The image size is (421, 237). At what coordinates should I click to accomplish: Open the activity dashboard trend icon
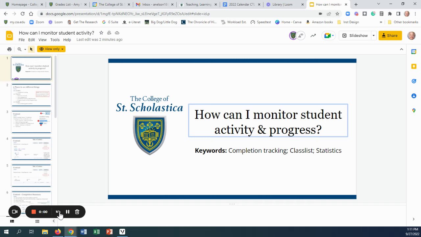point(313,36)
